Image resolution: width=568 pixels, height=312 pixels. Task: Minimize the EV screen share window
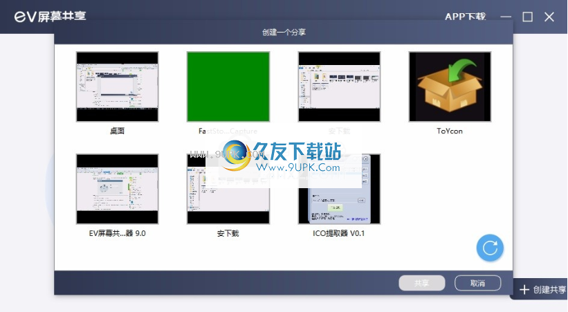point(506,17)
